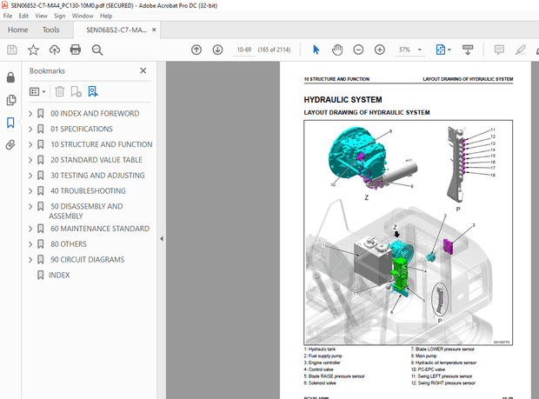Open Page Thumbnails panel icon
This screenshot has width=539, height=399.
(x=10, y=100)
